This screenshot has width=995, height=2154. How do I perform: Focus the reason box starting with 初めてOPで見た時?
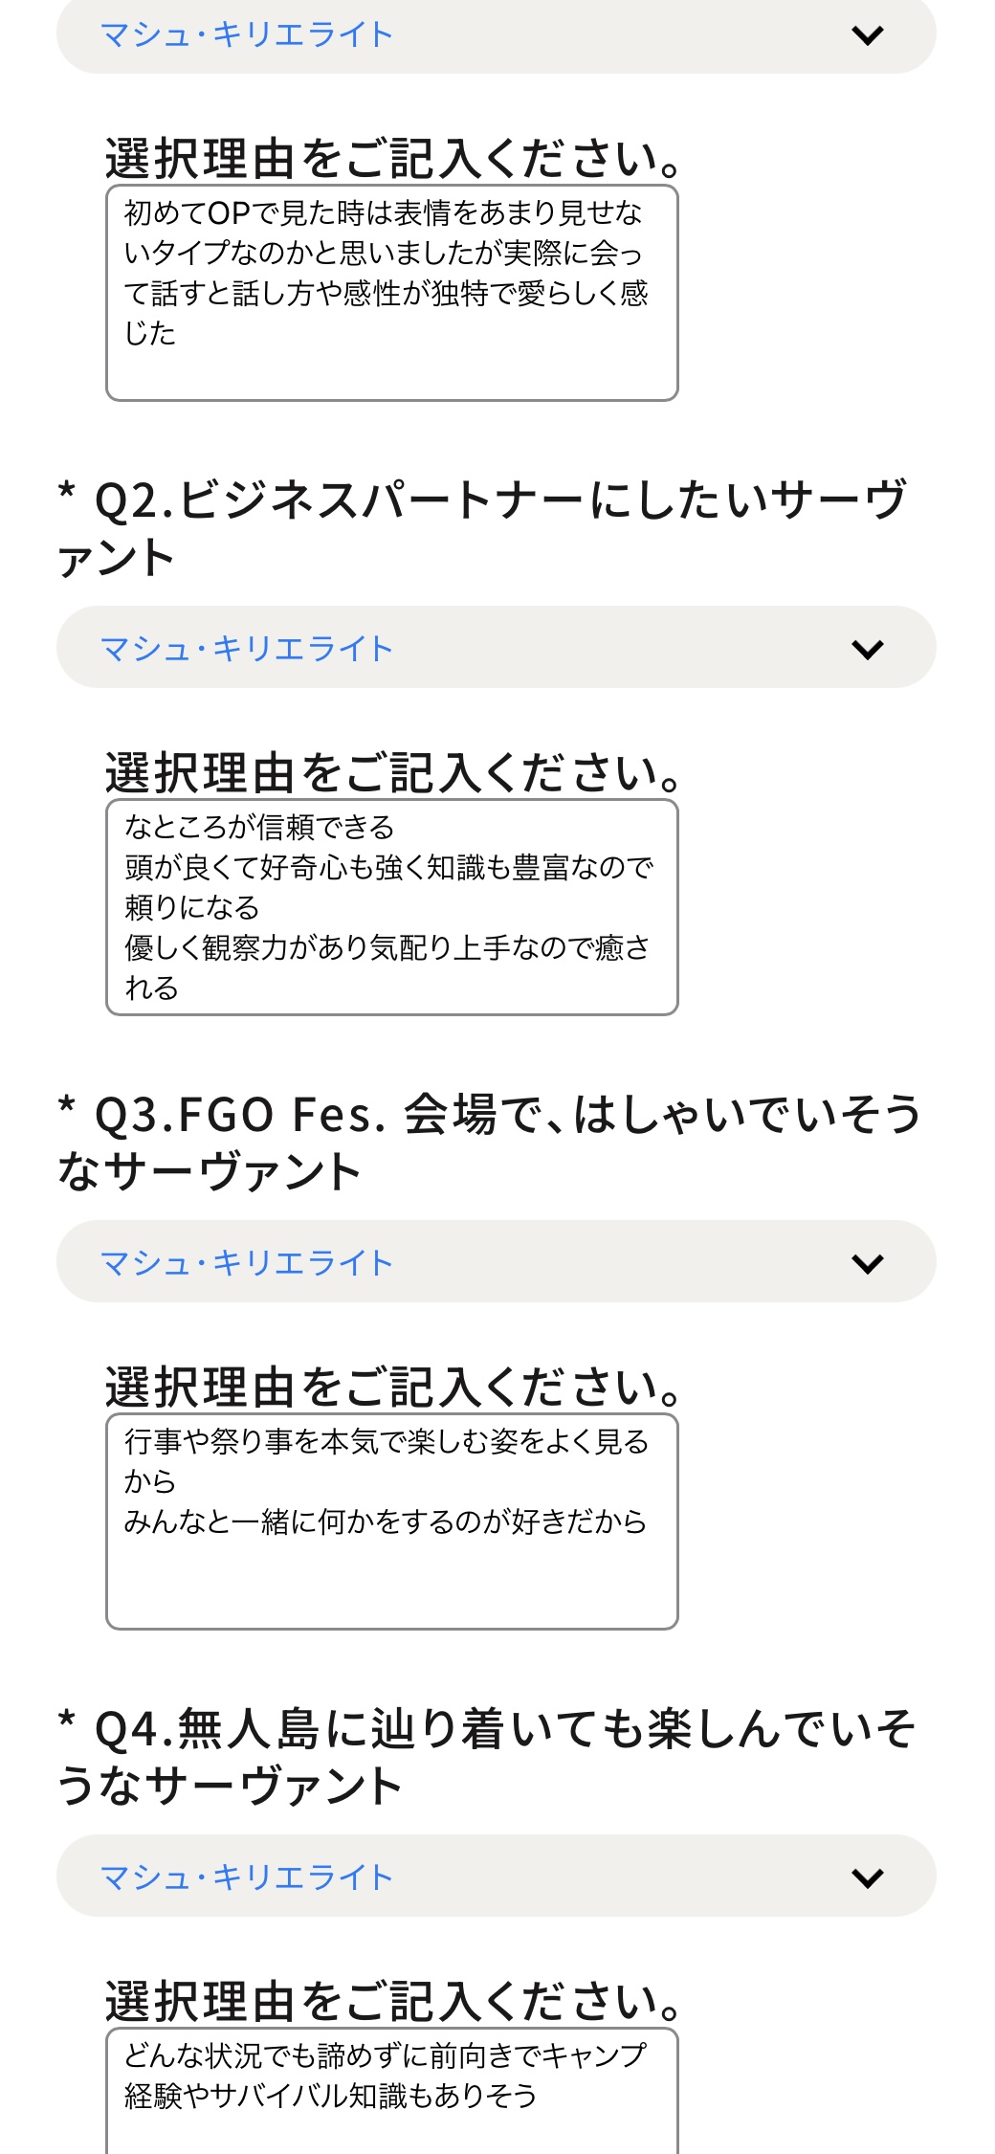pos(391,293)
